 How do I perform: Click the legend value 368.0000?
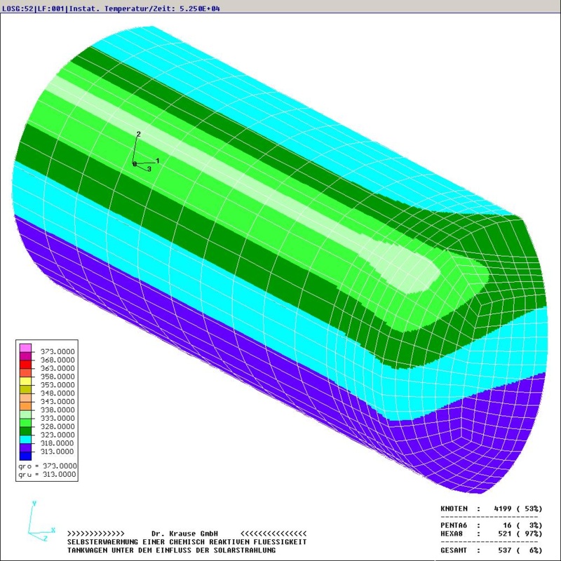tap(58, 360)
